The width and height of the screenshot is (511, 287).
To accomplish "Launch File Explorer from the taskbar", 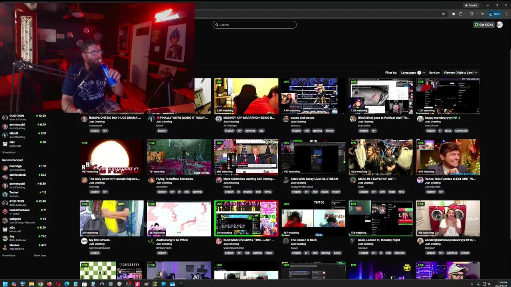I will (32, 284).
